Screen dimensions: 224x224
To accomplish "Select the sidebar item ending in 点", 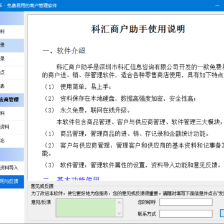I will 12,72.
